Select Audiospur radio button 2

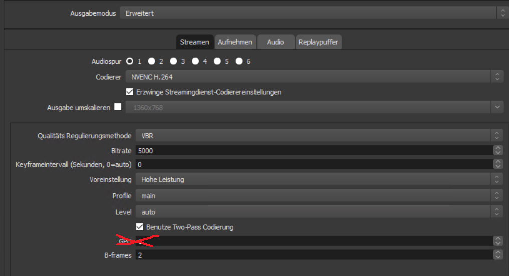[151, 61]
